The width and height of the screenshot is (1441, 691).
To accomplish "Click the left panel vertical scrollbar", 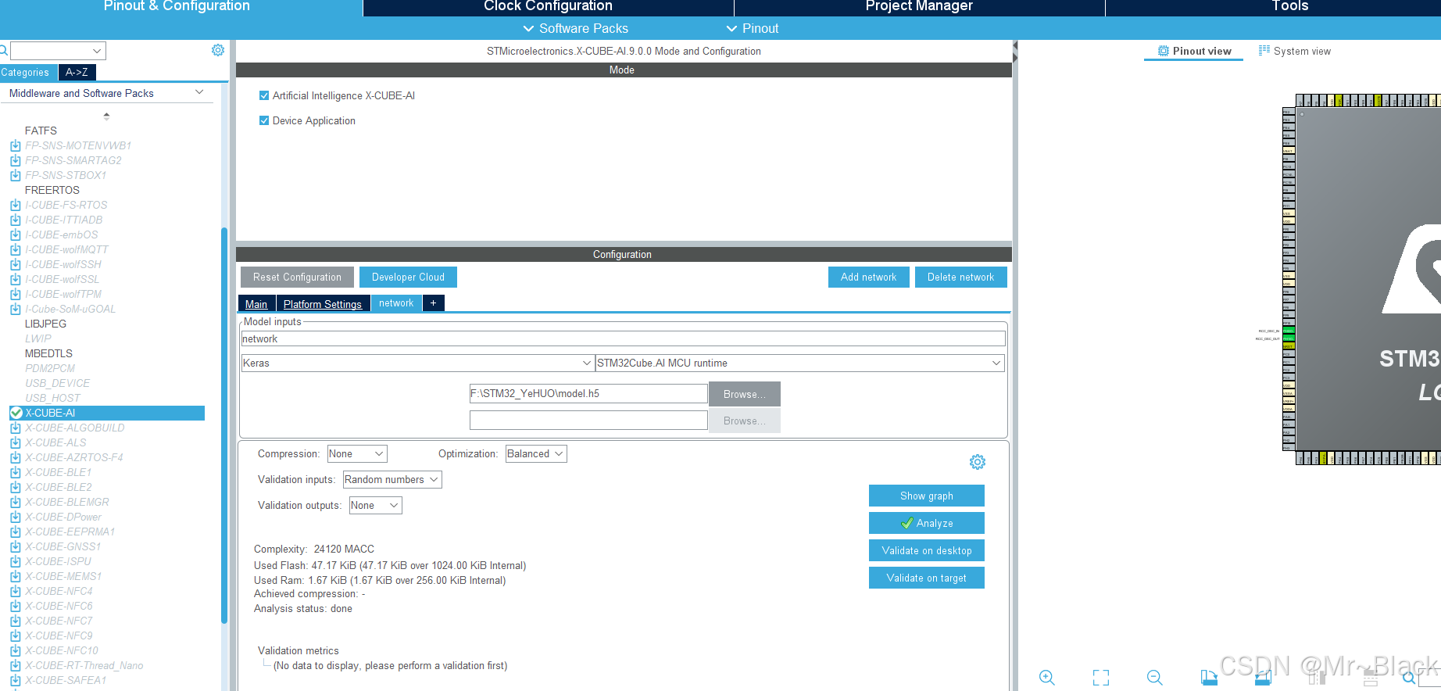I will (x=224, y=426).
